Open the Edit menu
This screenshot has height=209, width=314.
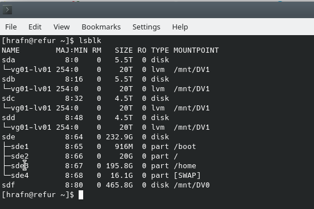tap(35, 27)
